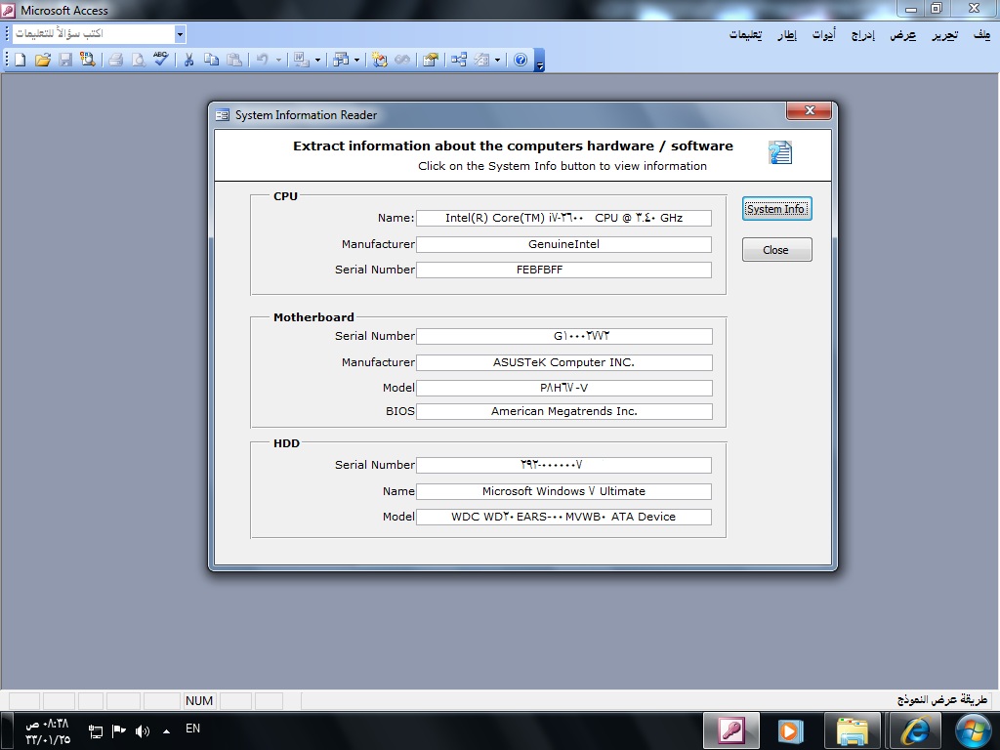
Task: Click the EN language indicator
Action: click(x=192, y=729)
